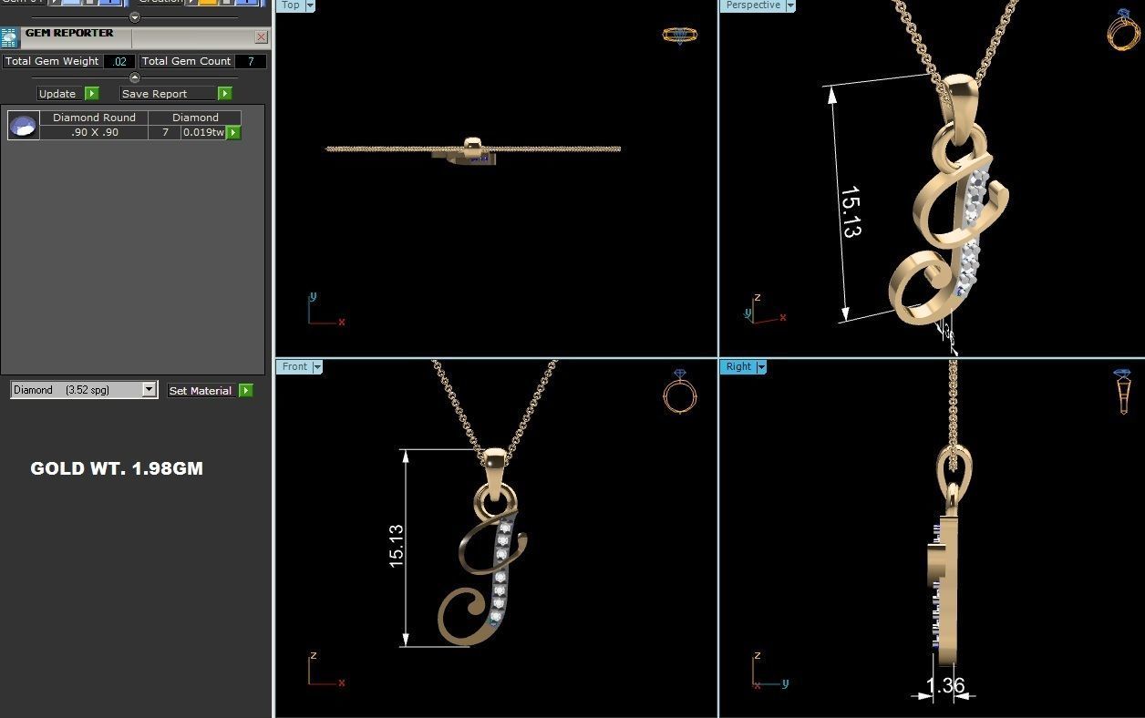Click the 'Diamond Round' cell

[x=94, y=118]
